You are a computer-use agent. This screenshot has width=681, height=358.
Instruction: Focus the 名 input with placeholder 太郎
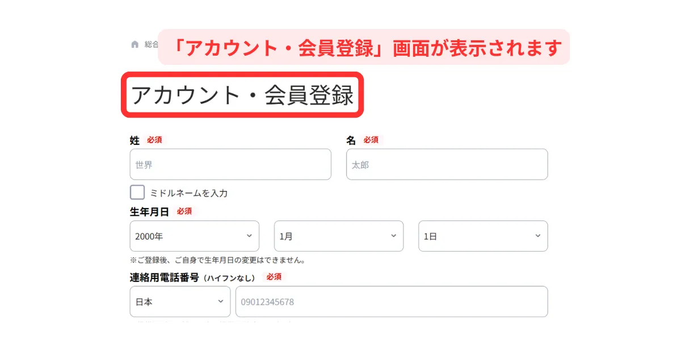447,165
